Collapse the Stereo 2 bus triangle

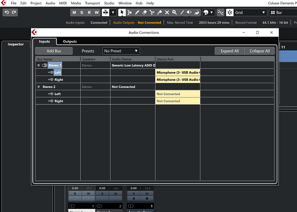[39, 87]
